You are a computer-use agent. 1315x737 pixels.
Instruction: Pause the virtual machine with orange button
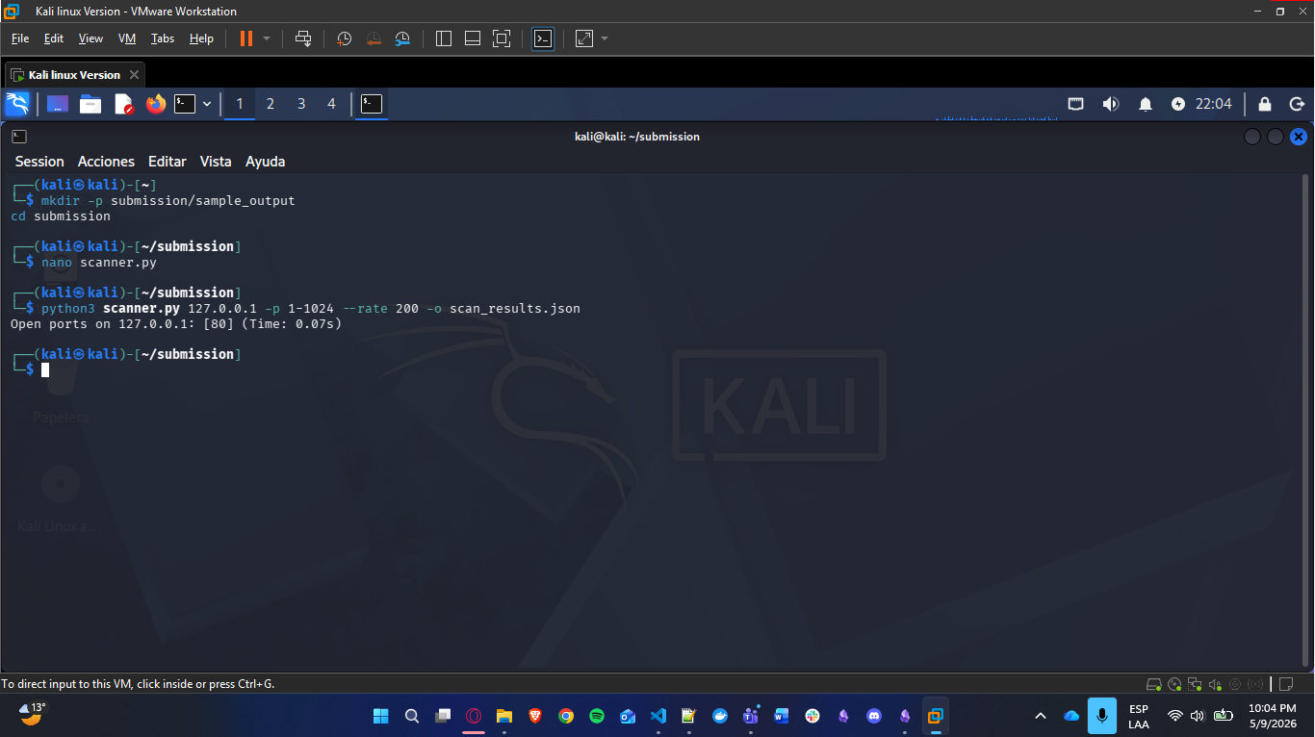point(246,38)
